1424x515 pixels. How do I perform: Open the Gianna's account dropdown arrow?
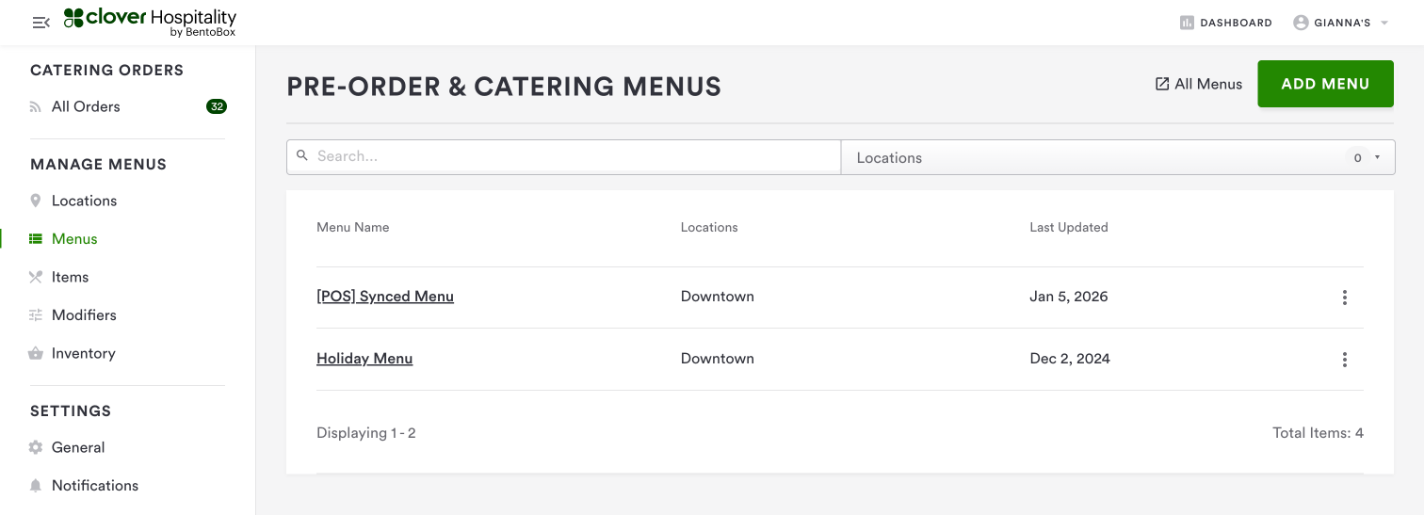tap(1384, 23)
